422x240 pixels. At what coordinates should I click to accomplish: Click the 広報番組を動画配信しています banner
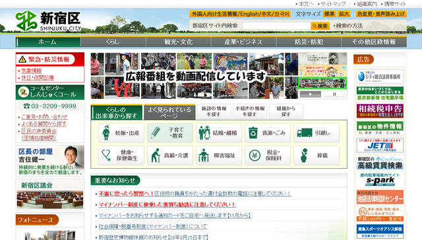tap(195, 76)
